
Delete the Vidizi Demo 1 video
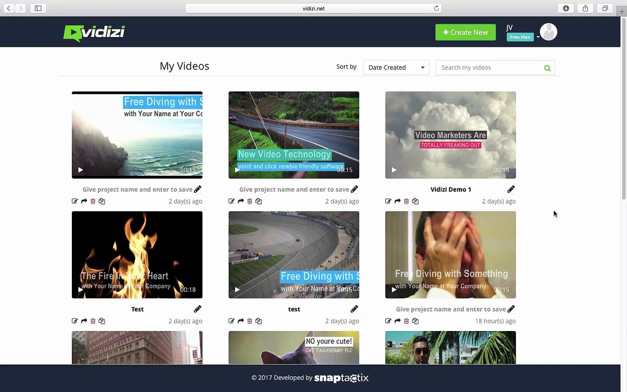pos(406,201)
